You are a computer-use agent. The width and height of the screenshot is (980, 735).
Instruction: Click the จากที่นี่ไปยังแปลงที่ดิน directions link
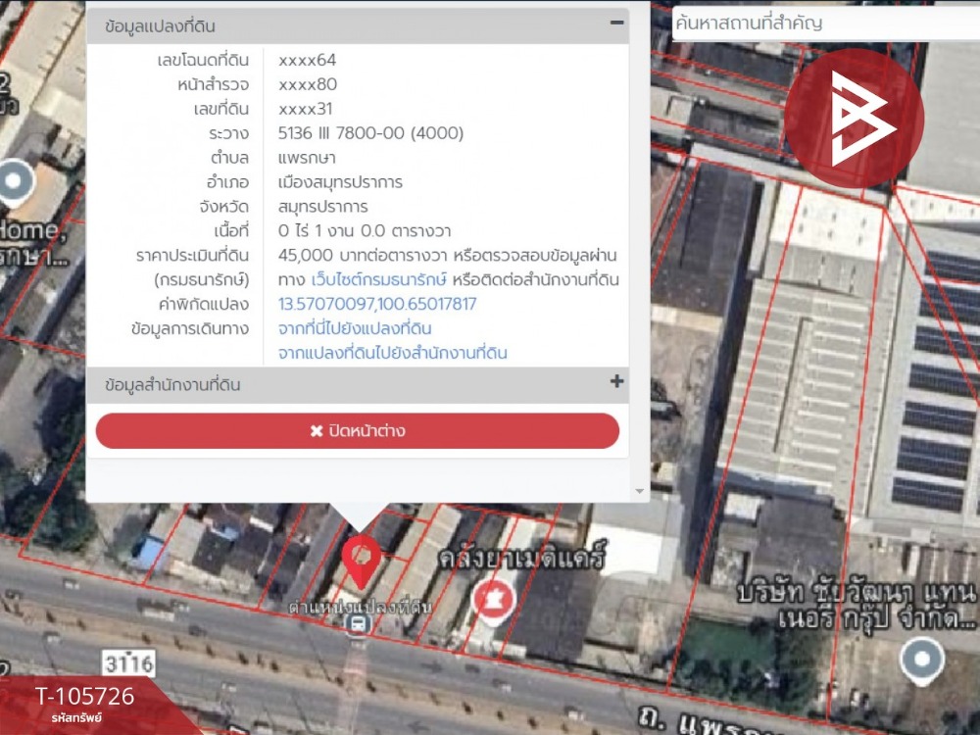pyautogui.click(x=355, y=328)
